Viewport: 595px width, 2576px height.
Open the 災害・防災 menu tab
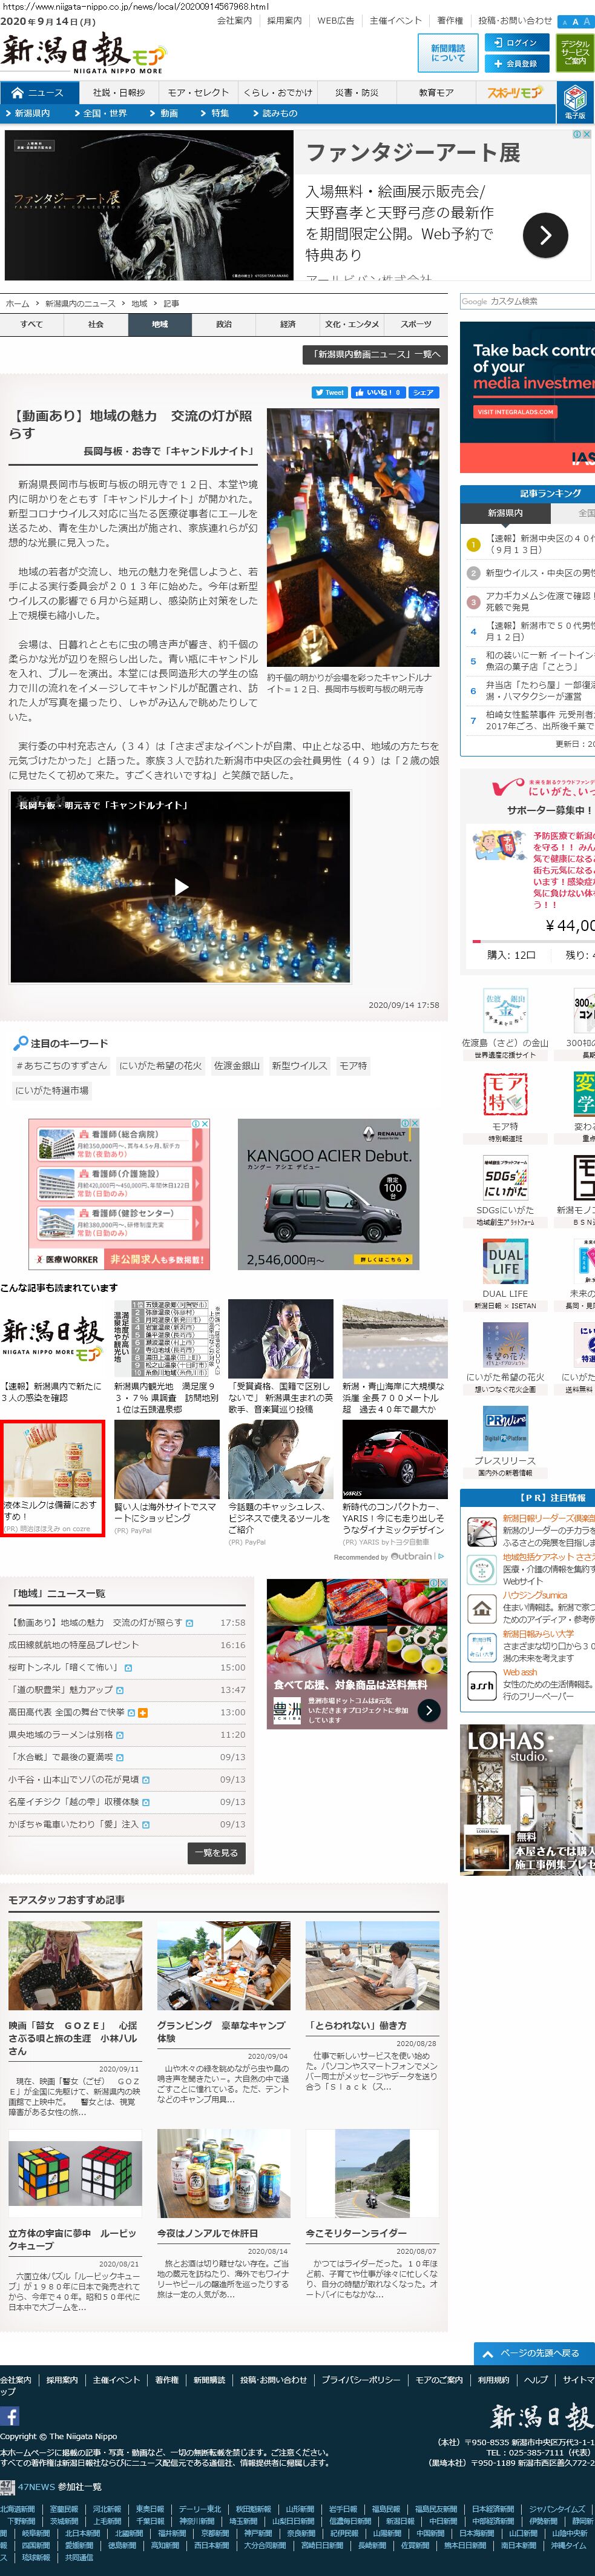tap(357, 93)
